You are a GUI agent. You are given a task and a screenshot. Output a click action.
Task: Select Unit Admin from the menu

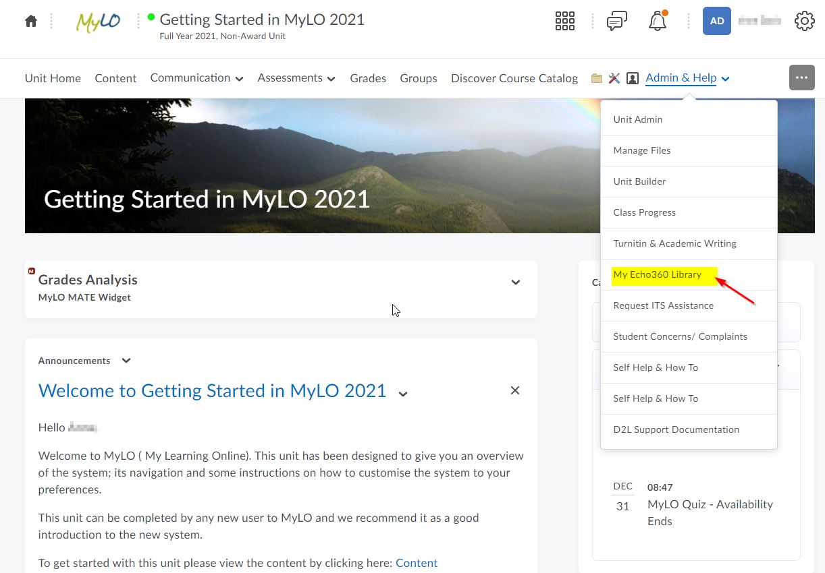(689, 119)
